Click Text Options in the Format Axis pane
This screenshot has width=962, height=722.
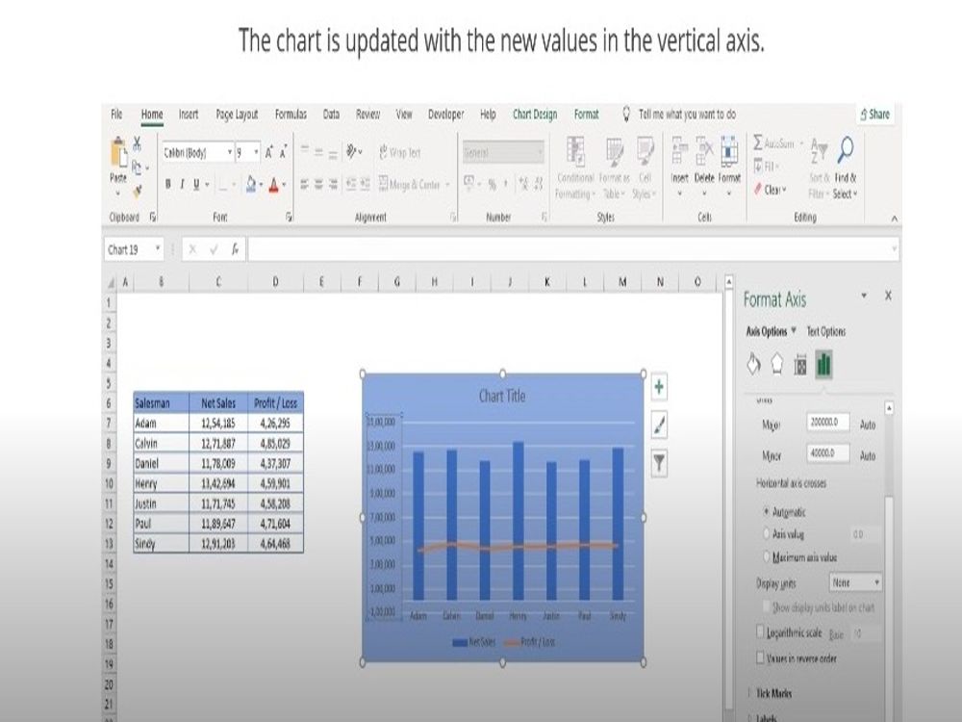[x=826, y=330]
